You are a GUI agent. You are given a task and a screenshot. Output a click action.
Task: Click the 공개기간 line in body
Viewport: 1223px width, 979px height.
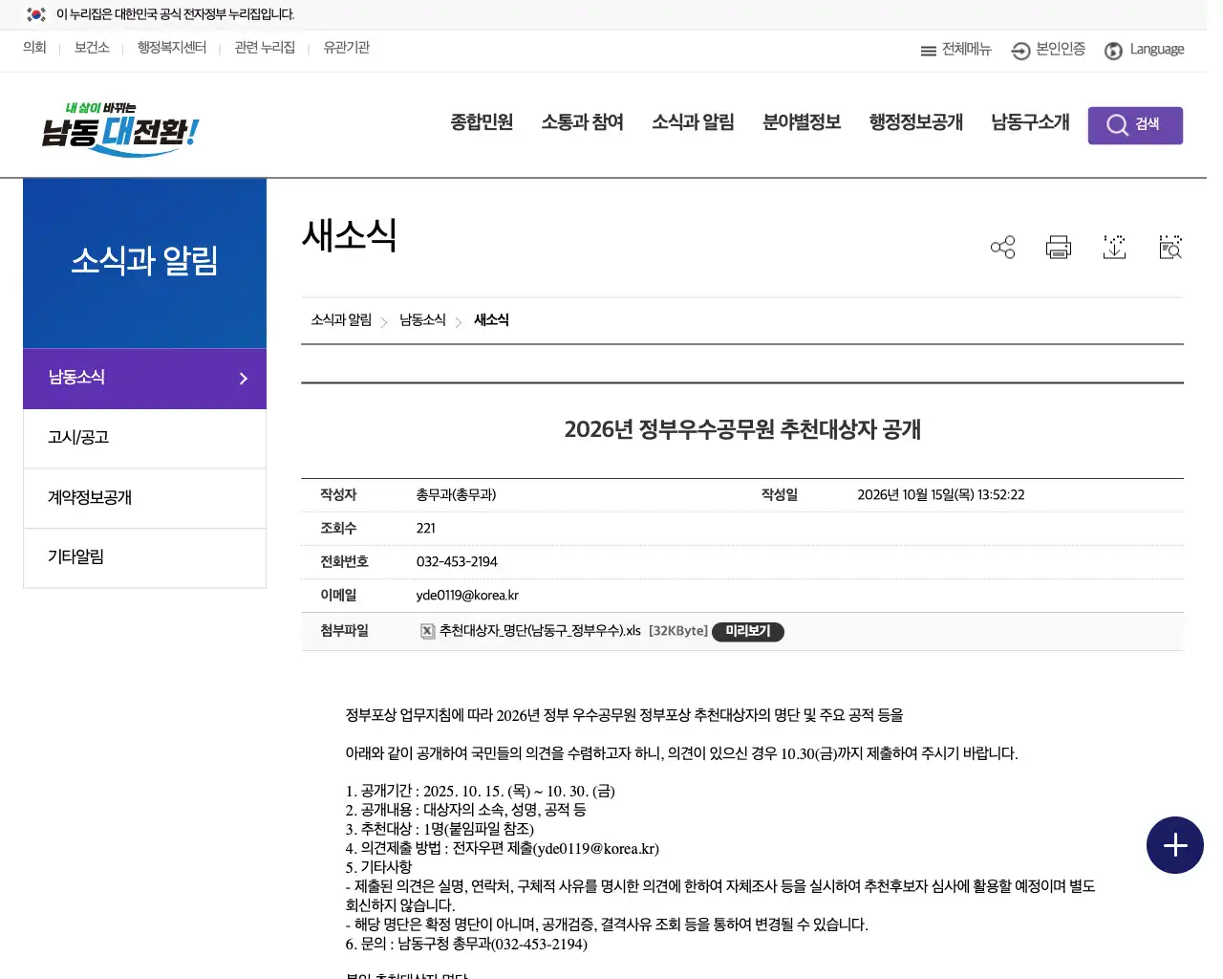481,792
